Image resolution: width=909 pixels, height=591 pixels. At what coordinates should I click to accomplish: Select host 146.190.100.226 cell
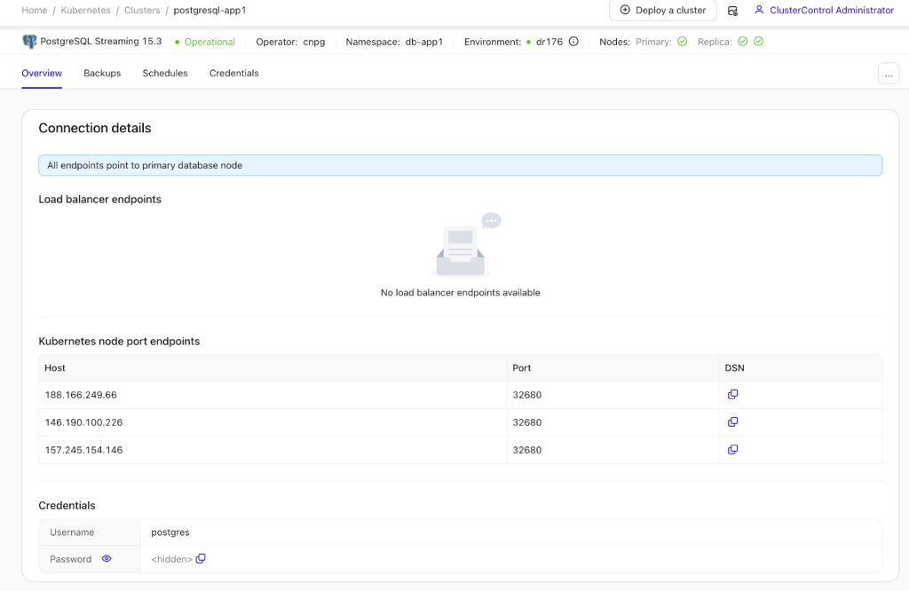pos(273,422)
